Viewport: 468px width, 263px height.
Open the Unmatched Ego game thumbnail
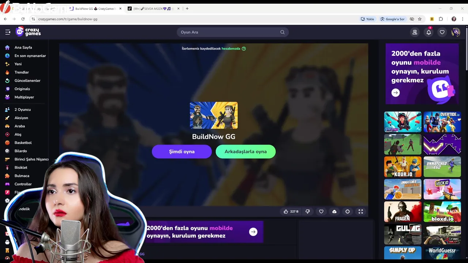pos(442,167)
